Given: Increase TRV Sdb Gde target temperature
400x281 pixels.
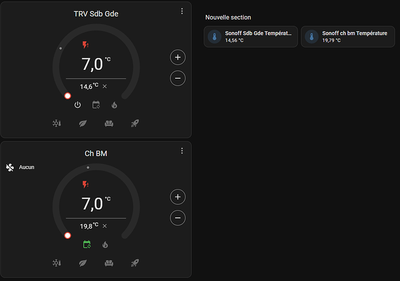Looking at the screenshot, I should tap(178, 57).
